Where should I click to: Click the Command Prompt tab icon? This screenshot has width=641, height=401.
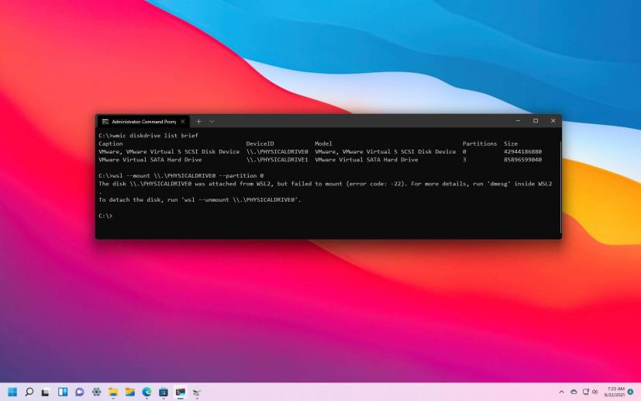tap(105, 122)
